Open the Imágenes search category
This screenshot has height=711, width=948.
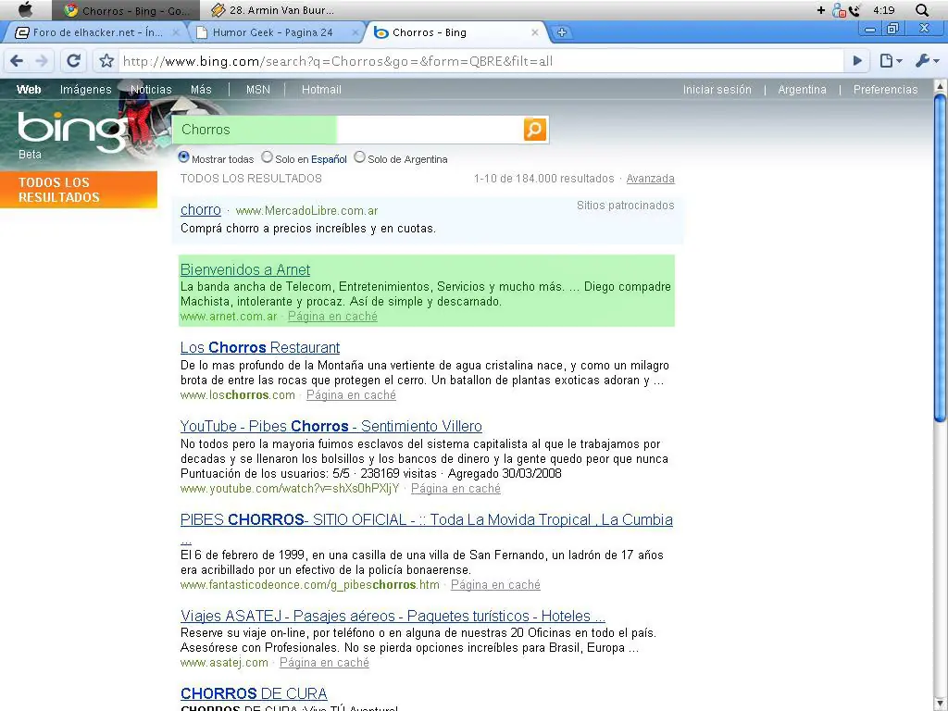click(86, 90)
